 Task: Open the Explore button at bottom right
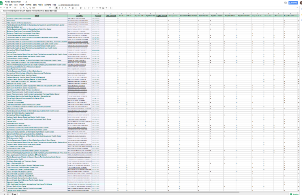(294, 194)
